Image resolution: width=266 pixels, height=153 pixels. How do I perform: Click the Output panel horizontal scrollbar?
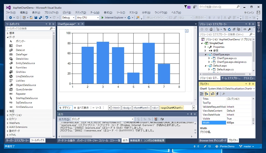(x=76, y=136)
